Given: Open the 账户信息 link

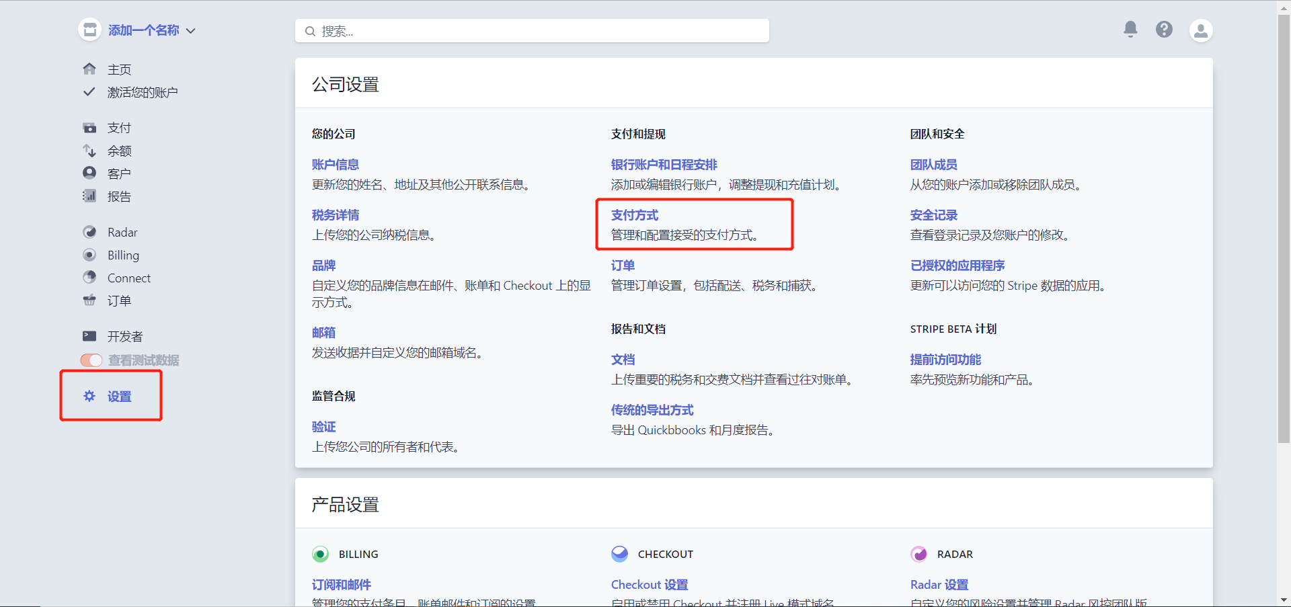Looking at the screenshot, I should tap(336, 165).
